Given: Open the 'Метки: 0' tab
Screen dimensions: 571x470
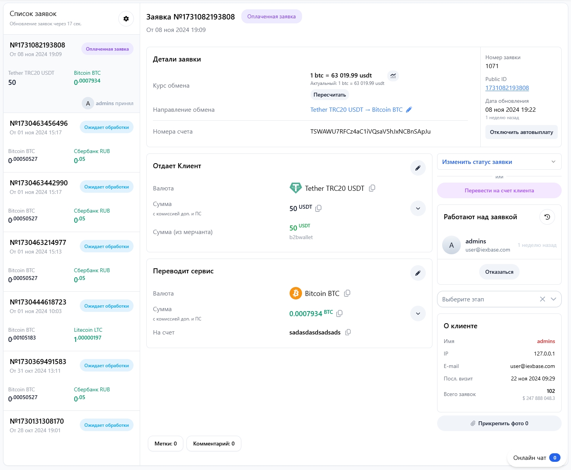Looking at the screenshot, I should click(x=165, y=444).
